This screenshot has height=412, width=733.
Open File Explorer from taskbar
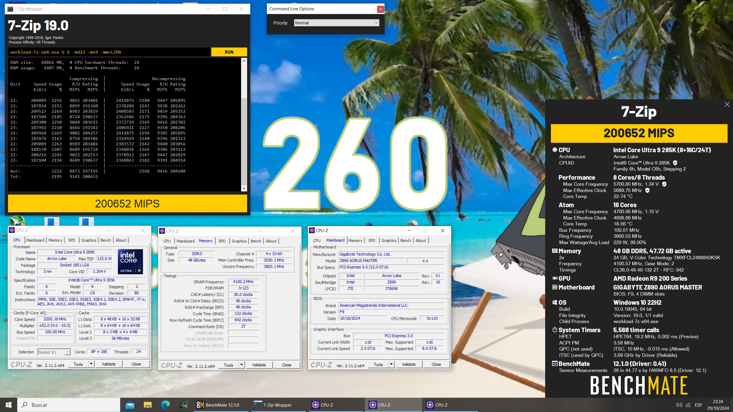click(x=147, y=405)
